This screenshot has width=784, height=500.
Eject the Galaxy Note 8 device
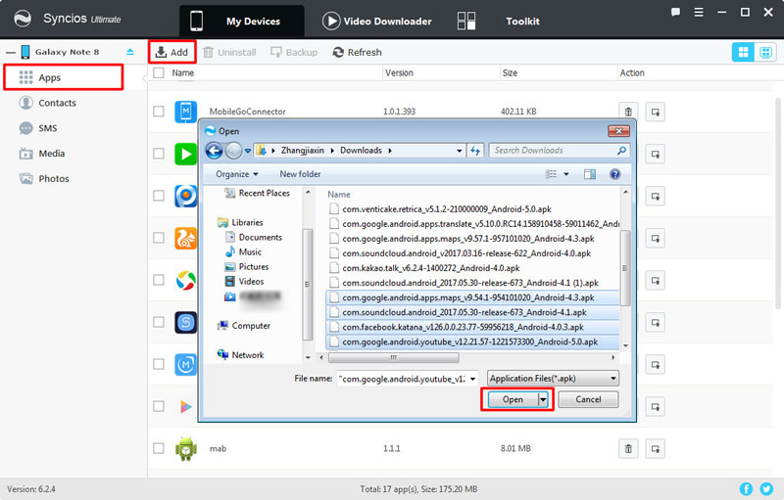[130, 52]
